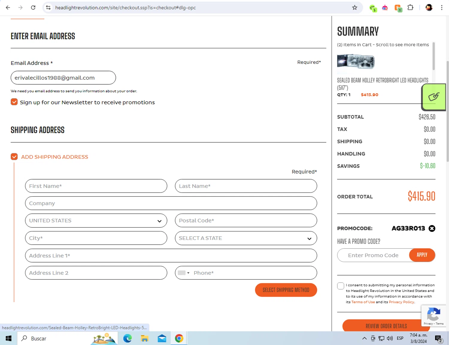Open the Privacy Policy link

[401, 302]
